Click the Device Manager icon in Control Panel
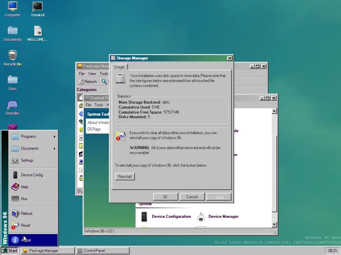The height and width of the screenshot is (255, 341). pyautogui.click(x=201, y=216)
